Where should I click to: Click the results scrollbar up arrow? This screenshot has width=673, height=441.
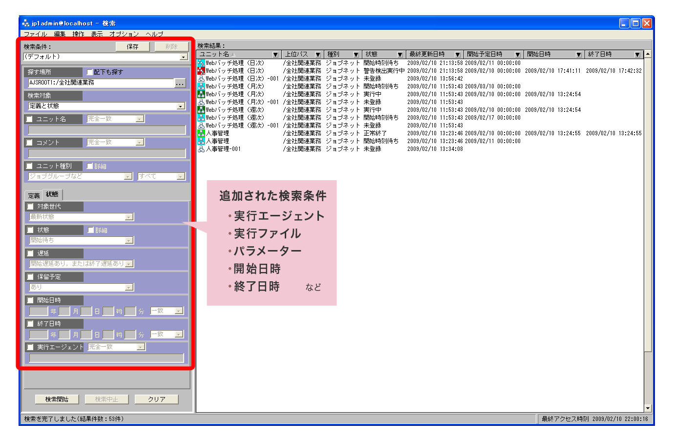point(648,54)
